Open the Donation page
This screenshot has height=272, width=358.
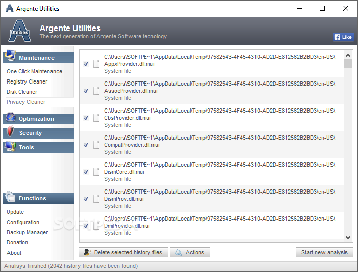[x=17, y=242]
